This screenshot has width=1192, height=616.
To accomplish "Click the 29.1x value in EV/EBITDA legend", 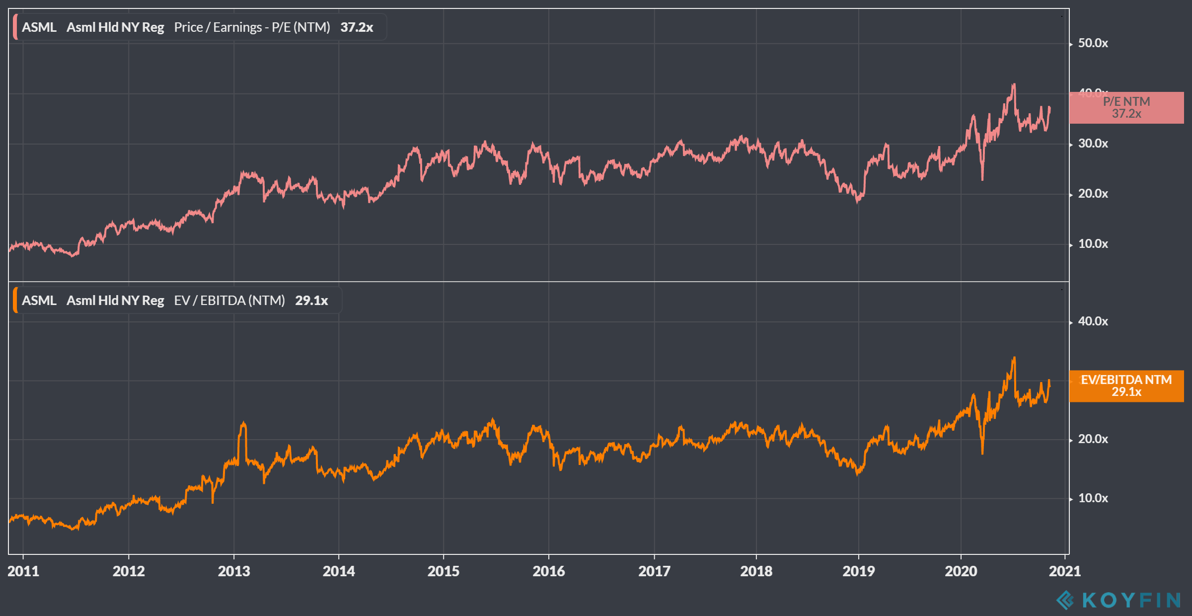I will 311,301.
